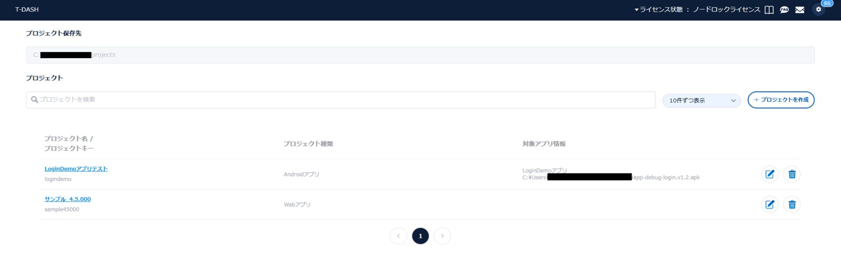This screenshot has height=261, width=841.
Task: Select page 1 in pagination
Action: (420, 236)
